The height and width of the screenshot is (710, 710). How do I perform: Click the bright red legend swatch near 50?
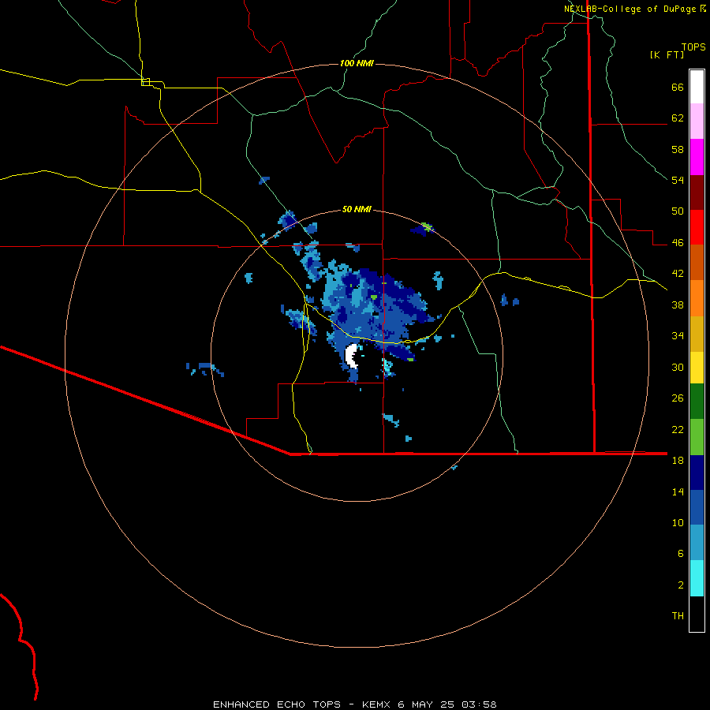[697, 227]
